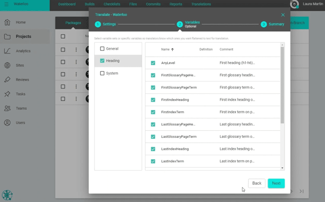Tick the System variable set checkbox
This screenshot has width=325, height=202.
pyautogui.click(x=102, y=73)
